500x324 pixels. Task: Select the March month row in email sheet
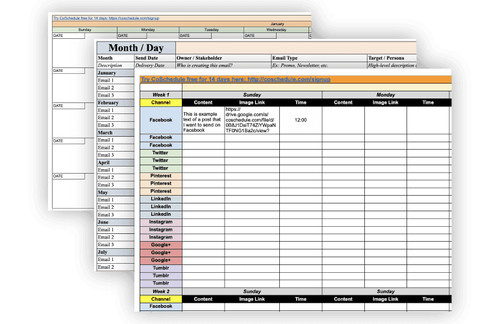coord(115,132)
